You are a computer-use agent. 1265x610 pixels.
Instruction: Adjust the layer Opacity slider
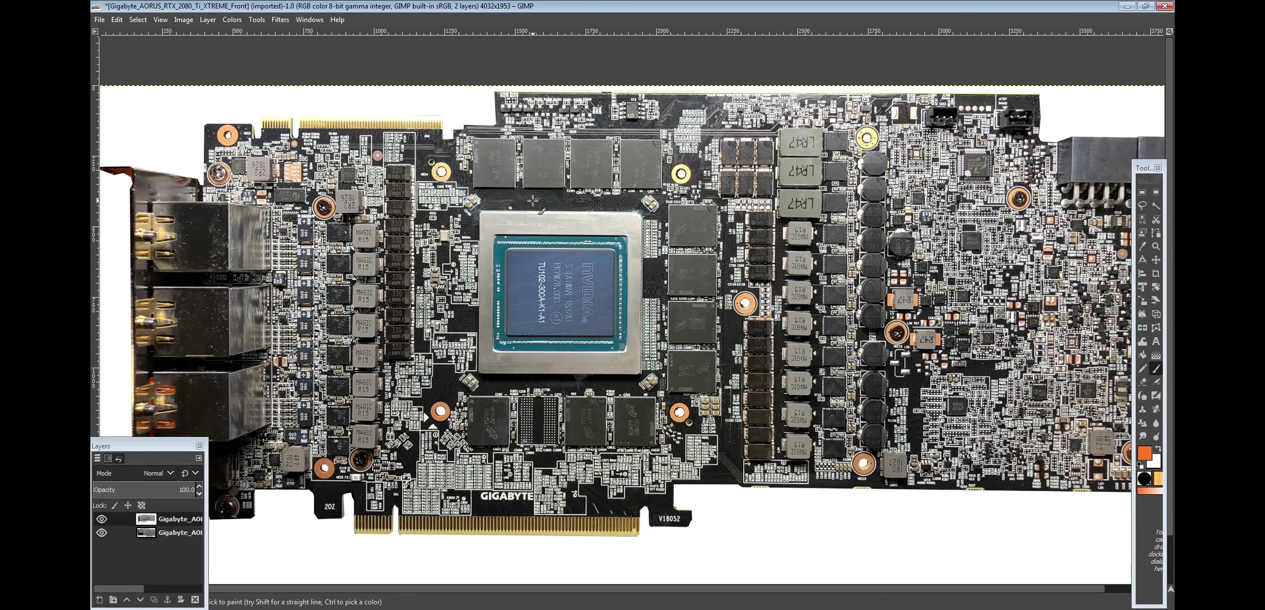pyautogui.click(x=144, y=490)
